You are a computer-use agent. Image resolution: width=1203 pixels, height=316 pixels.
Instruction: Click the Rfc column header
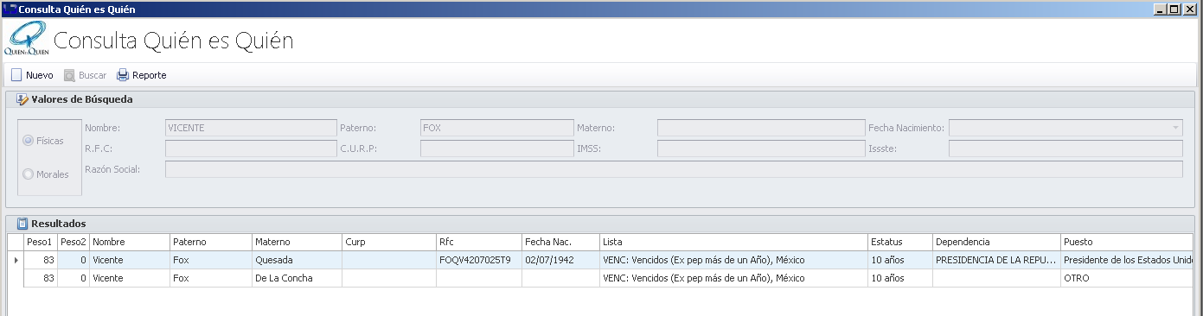479,243
